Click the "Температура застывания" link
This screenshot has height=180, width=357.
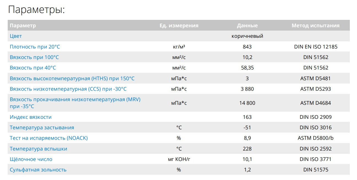click(x=42, y=128)
